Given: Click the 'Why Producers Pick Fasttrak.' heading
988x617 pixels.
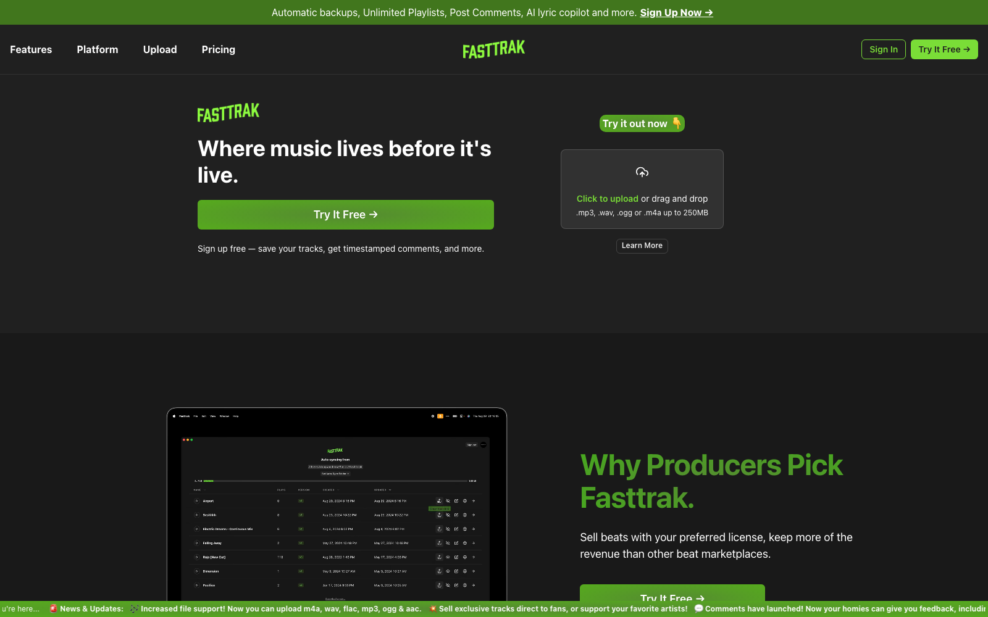Looking at the screenshot, I should click(x=711, y=481).
